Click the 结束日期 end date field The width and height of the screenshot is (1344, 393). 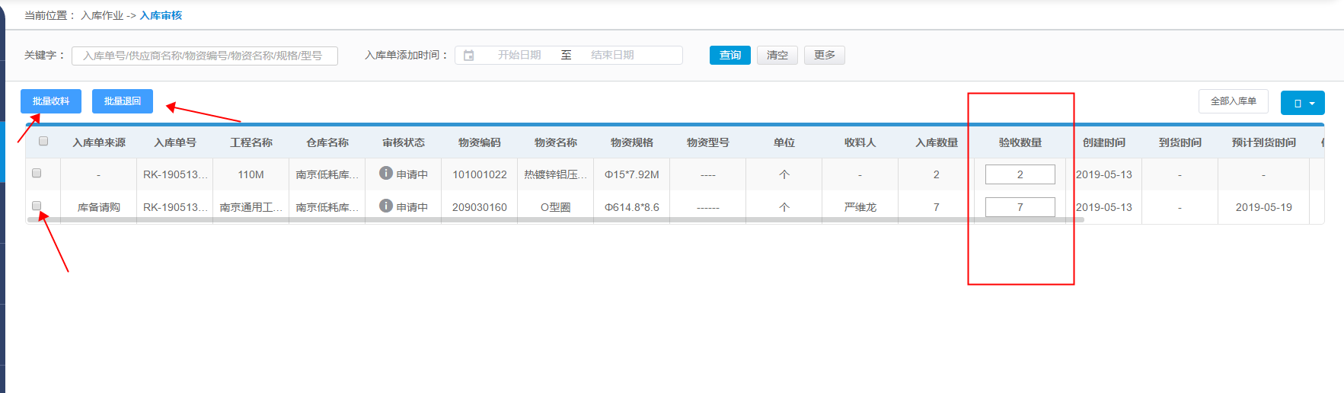(612, 55)
